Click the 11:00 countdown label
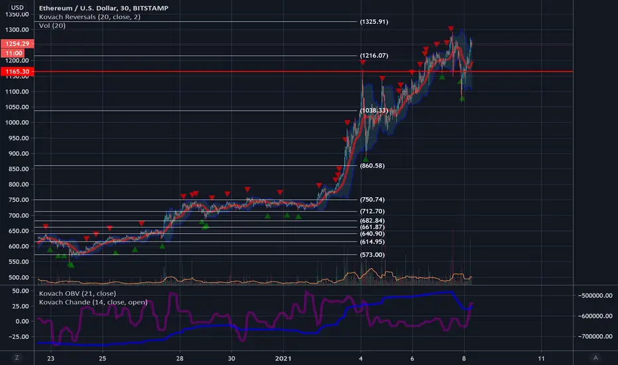Viewport: 618px width, 365px height. click(13, 53)
